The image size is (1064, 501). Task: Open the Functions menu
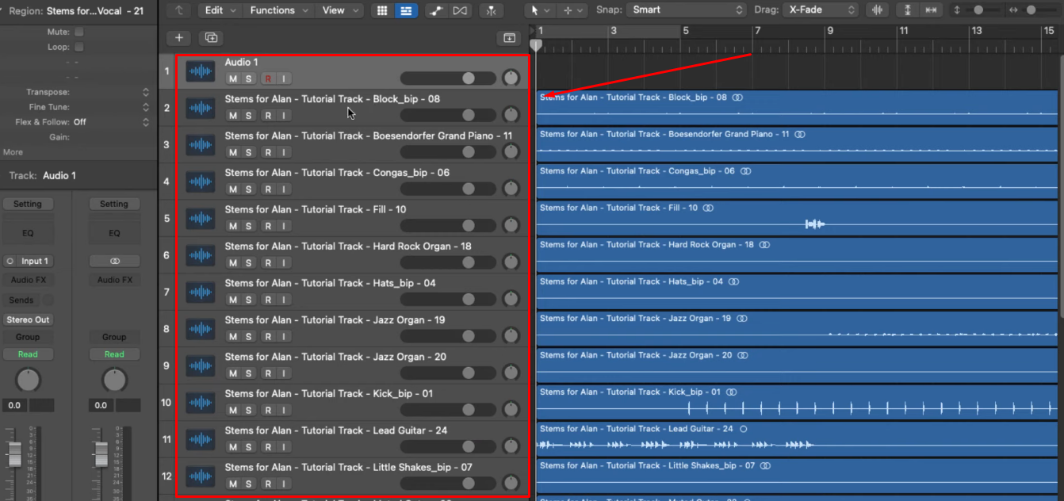click(x=279, y=10)
